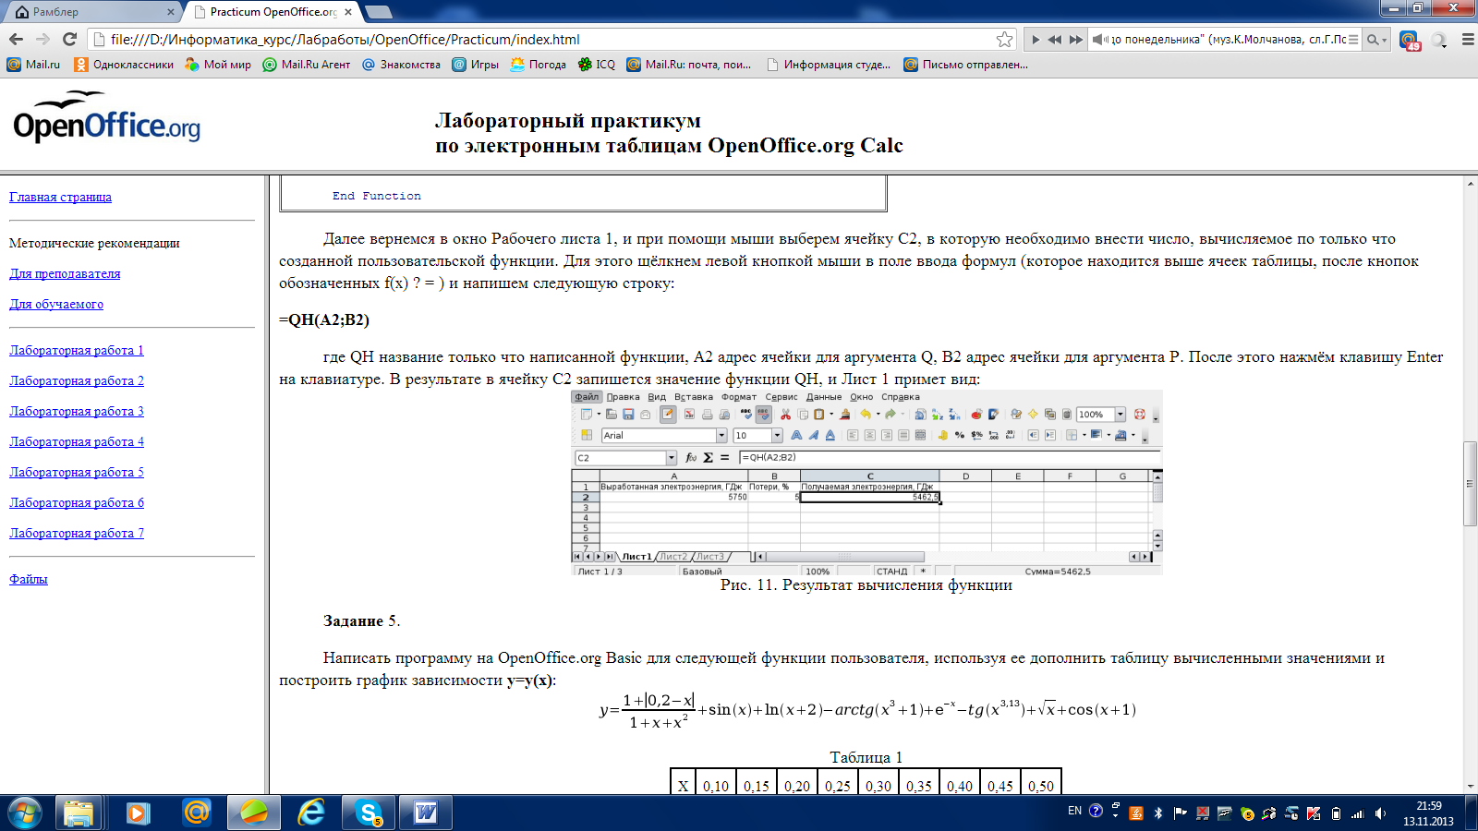
Task: Click the Bluetooth tray icon
Action: click(1158, 813)
